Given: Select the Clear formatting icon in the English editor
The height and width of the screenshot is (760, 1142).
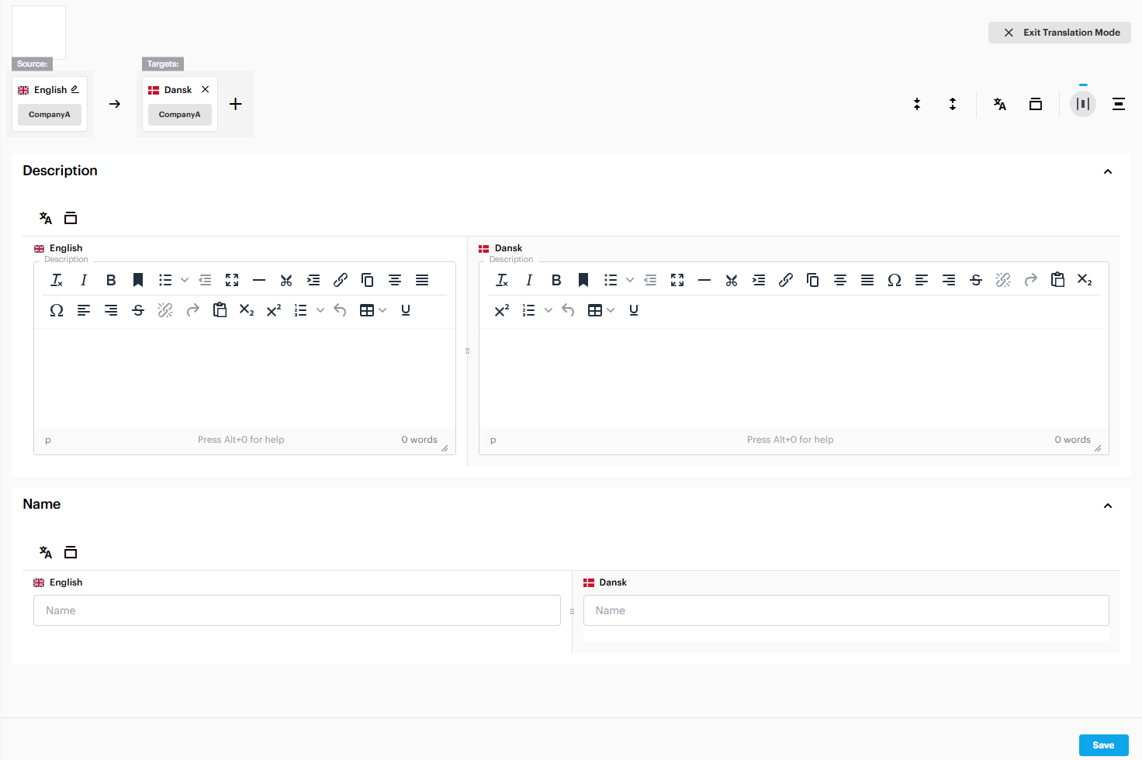Looking at the screenshot, I should [56, 280].
